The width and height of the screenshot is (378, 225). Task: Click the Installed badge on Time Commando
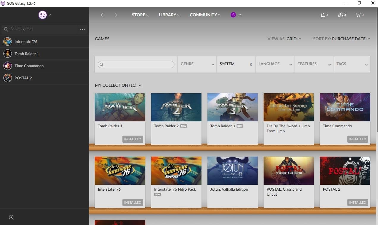click(357, 139)
